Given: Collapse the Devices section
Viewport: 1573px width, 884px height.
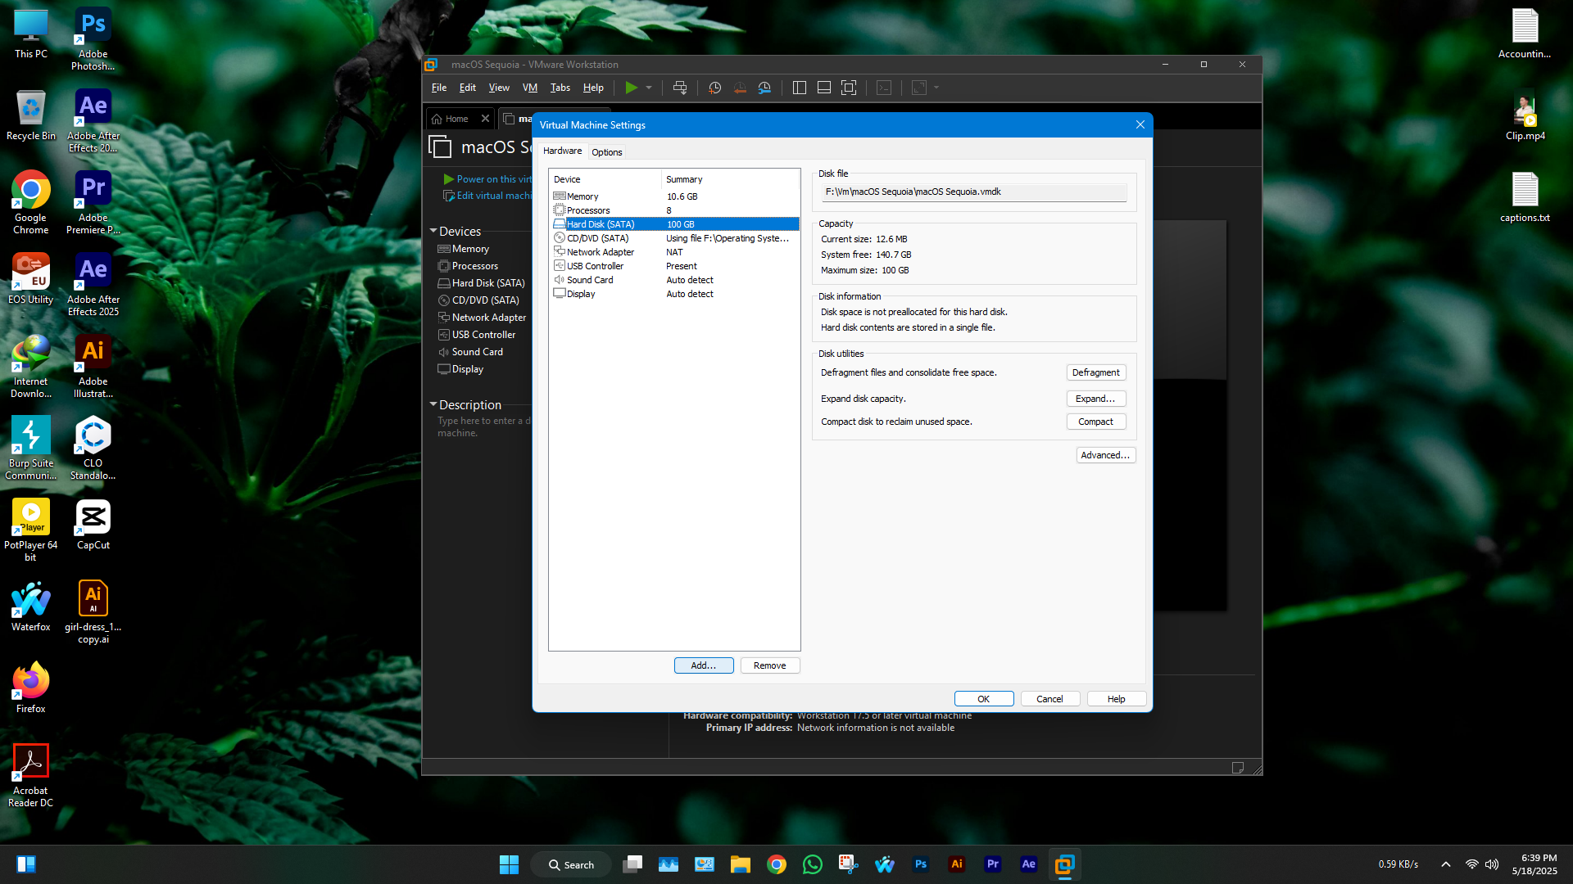Looking at the screenshot, I should [x=433, y=232].
